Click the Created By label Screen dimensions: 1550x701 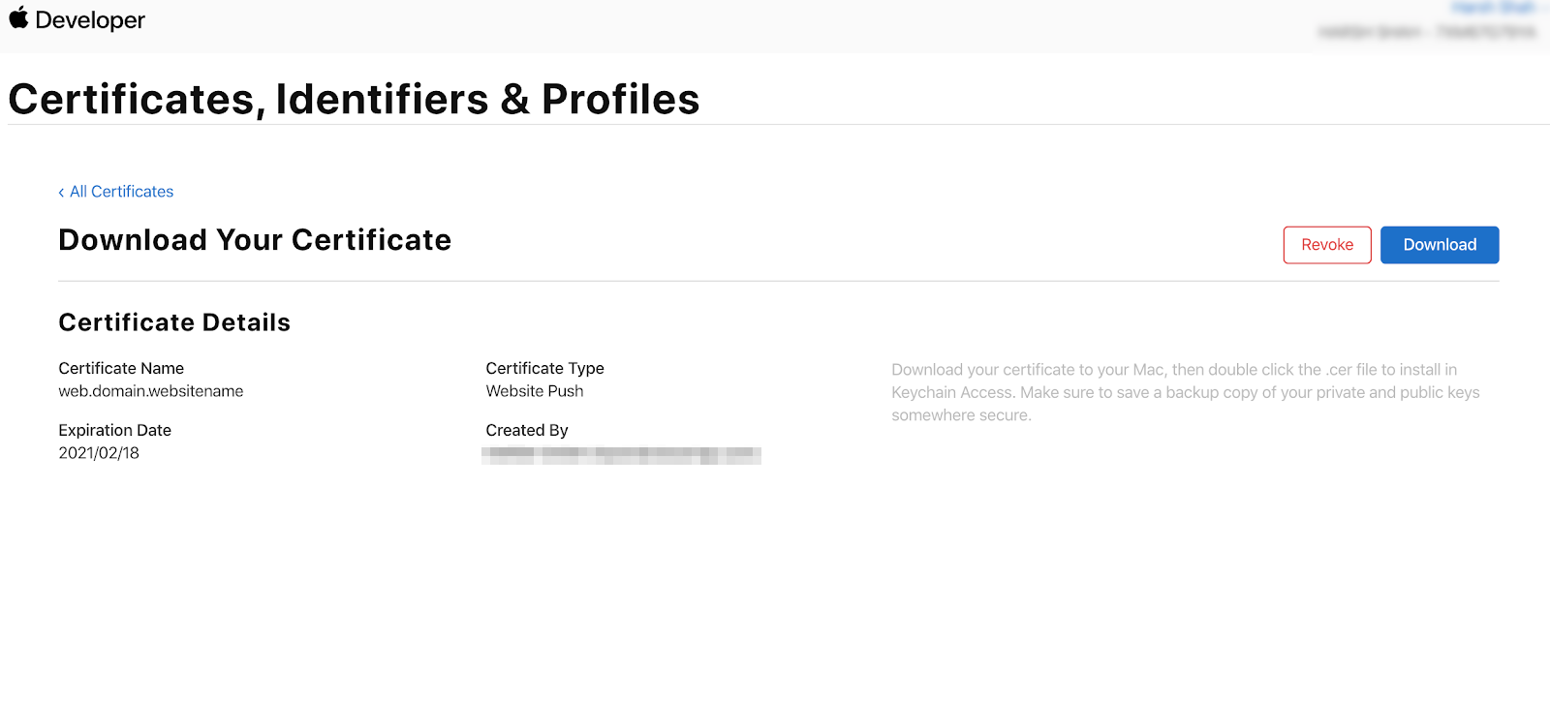coord(527,430)
